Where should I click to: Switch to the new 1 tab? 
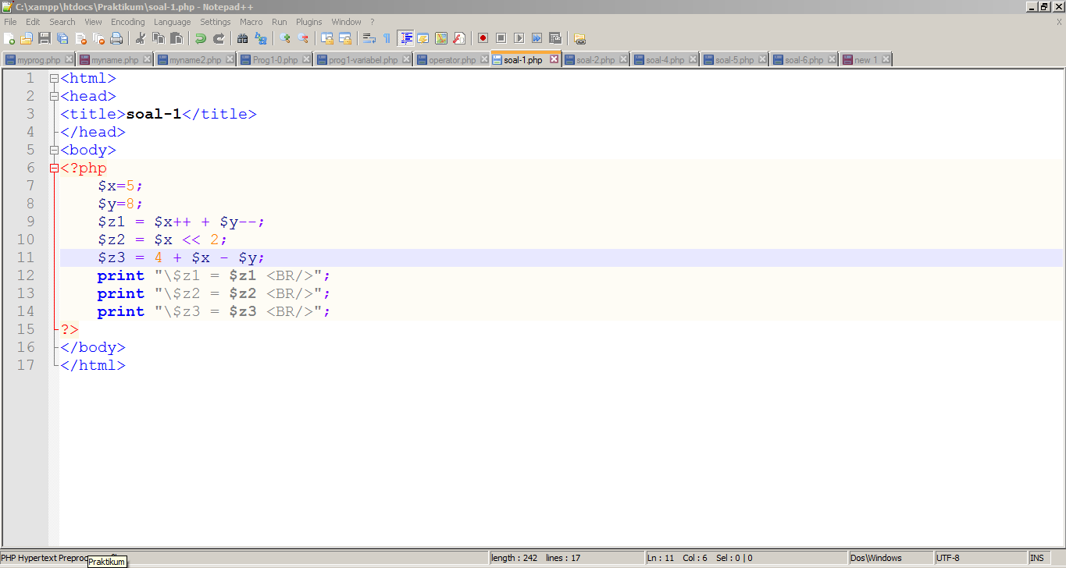[865, 60]
